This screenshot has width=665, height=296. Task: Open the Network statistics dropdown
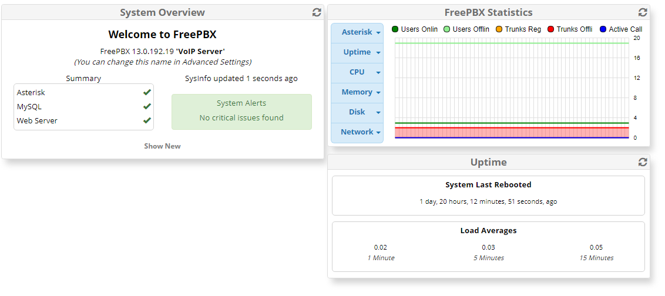(x=357, y=132)
